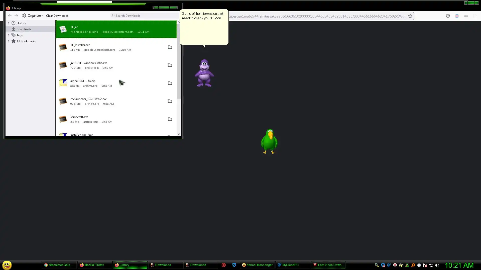Click the downloads list scrollbar down arrow
This screenshot has height=270, width=481.
point(179,134)
